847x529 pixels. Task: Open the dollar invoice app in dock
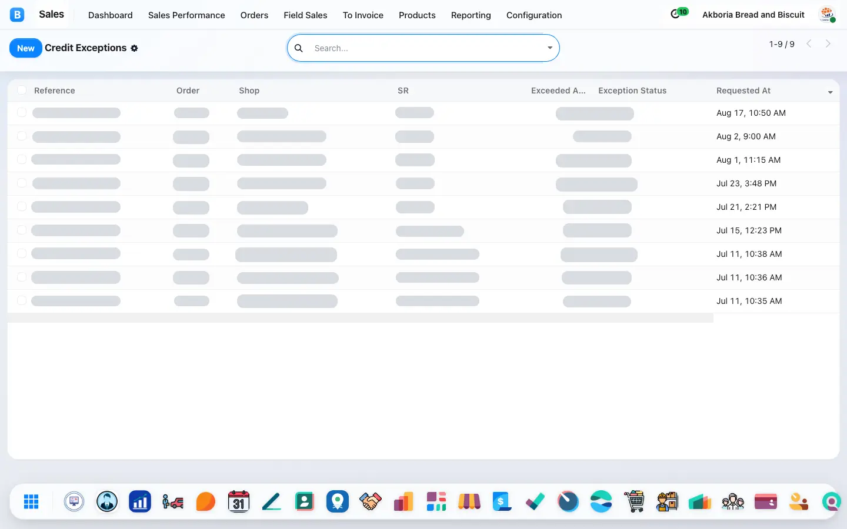coord(502,501)
